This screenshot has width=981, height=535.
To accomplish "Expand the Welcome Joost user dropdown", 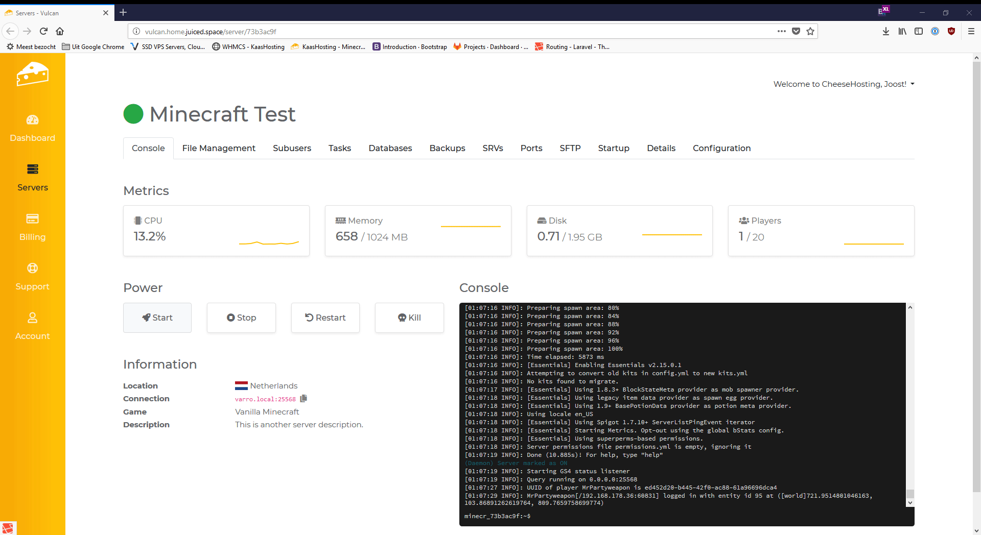I will 844,84.
